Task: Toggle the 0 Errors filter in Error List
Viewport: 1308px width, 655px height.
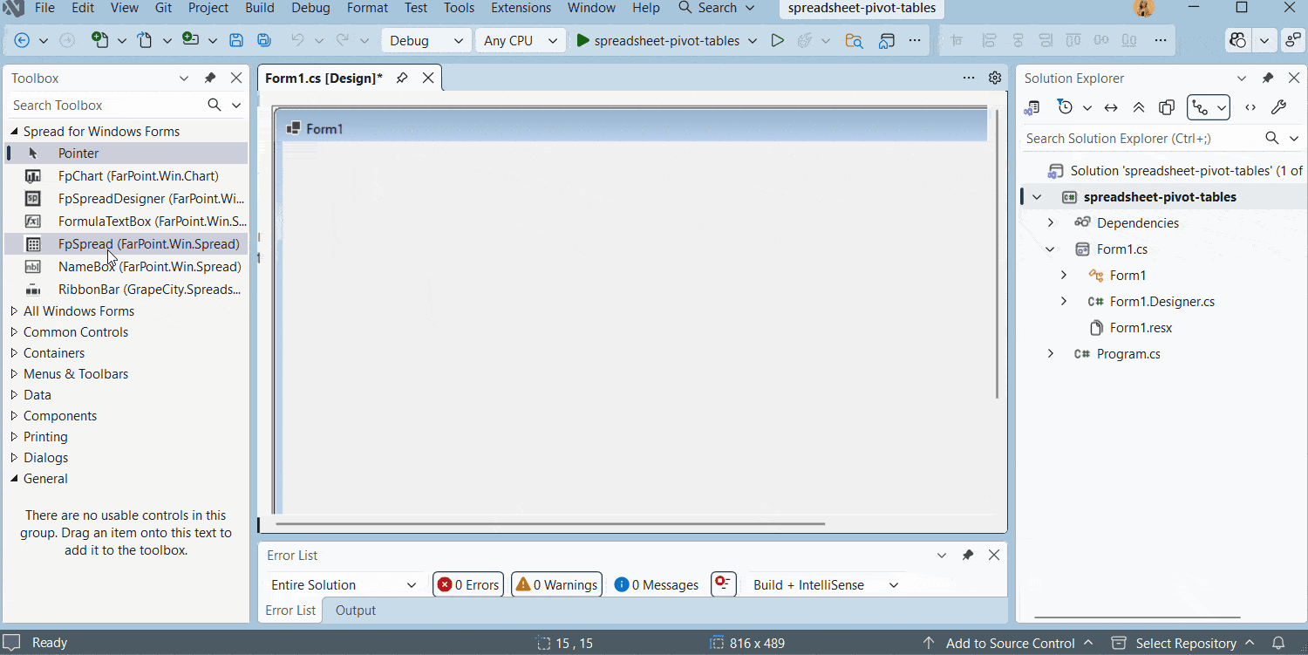Action: tap(467, 584)
